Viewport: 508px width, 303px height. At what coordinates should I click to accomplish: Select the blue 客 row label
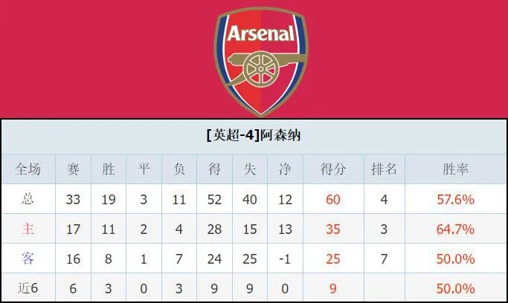coord(28,258)
